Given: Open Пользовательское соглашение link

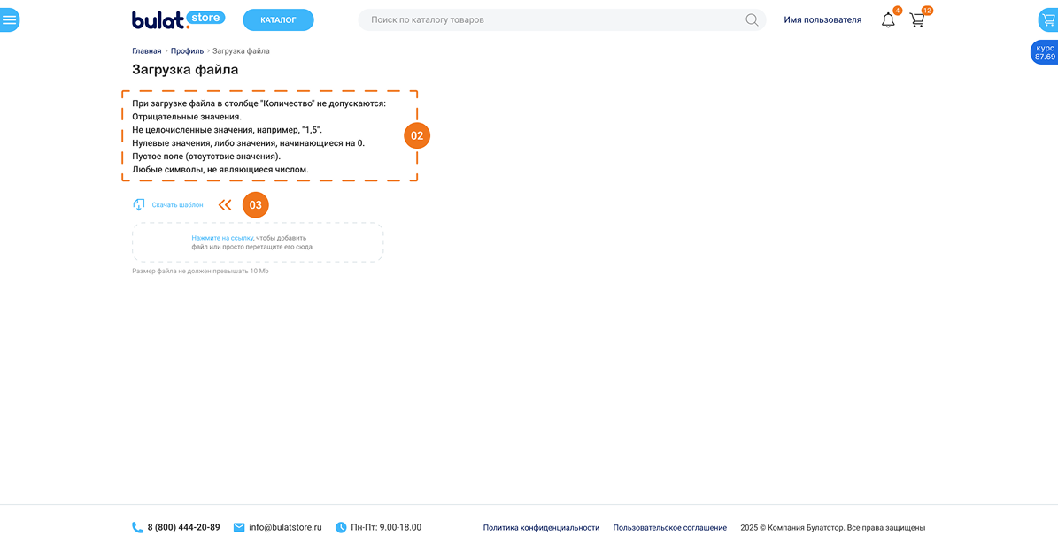Looking at the screenshot, I should (669, 528).
